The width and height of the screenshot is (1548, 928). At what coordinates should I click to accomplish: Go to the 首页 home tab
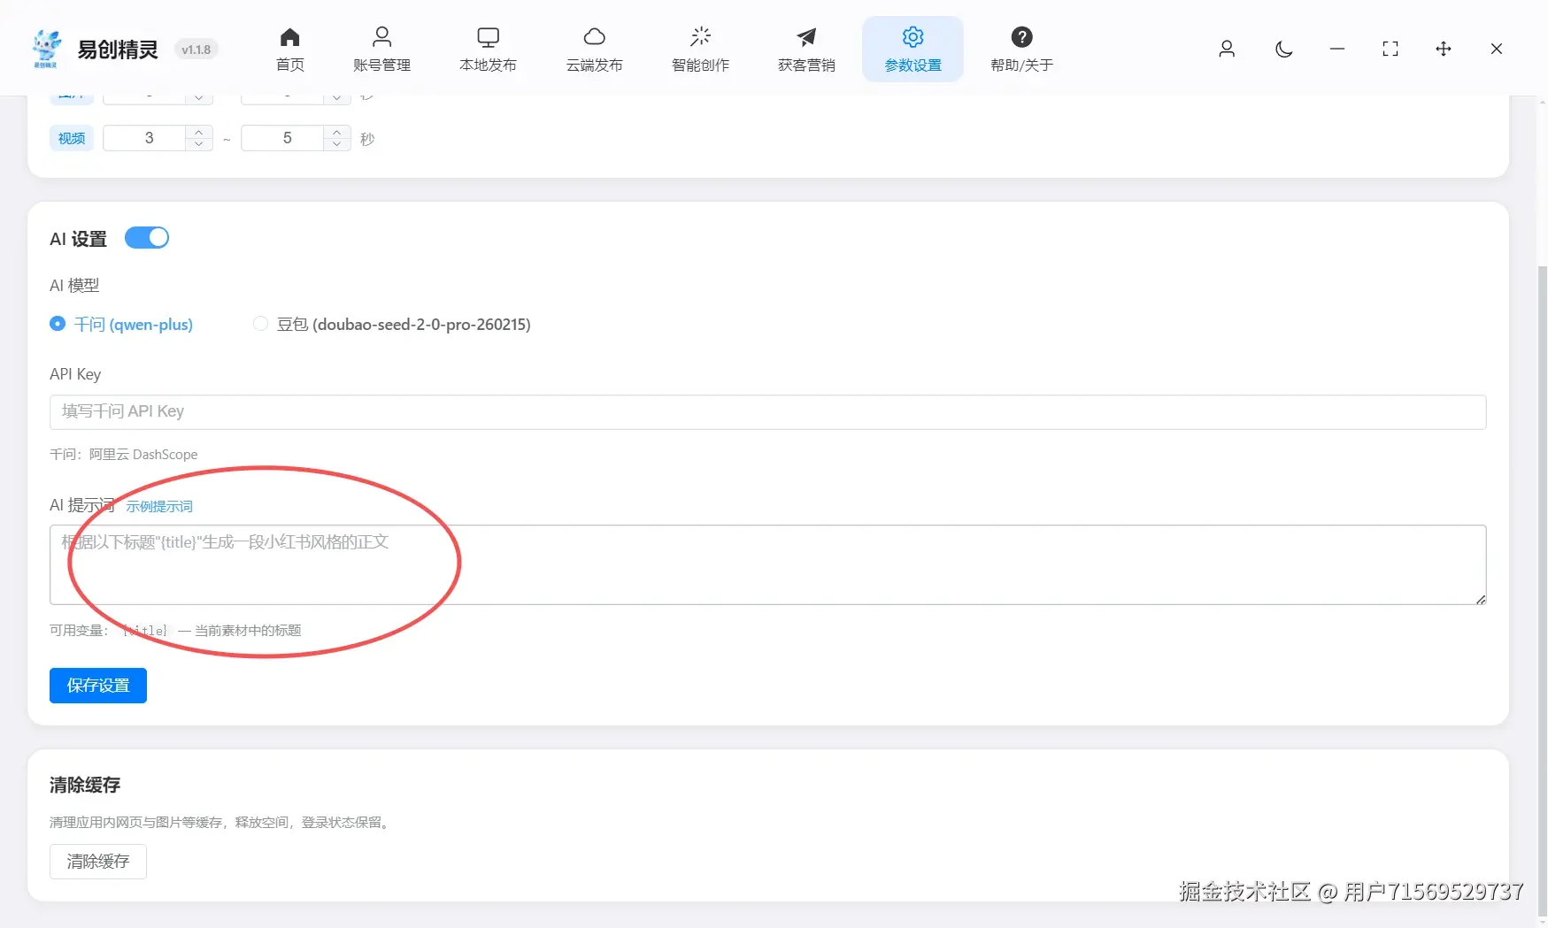[x=290, y=49]
